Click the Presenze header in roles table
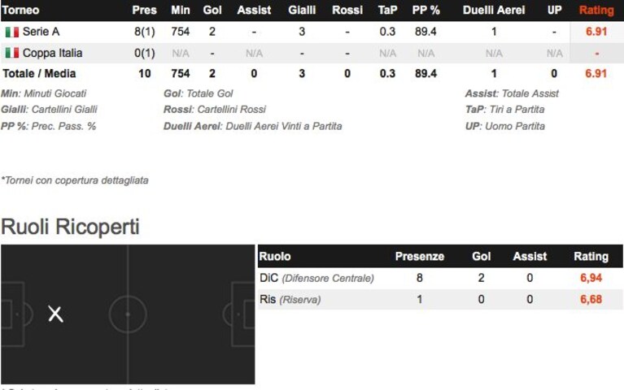624x390 pixels. click(x=420, y=257)
